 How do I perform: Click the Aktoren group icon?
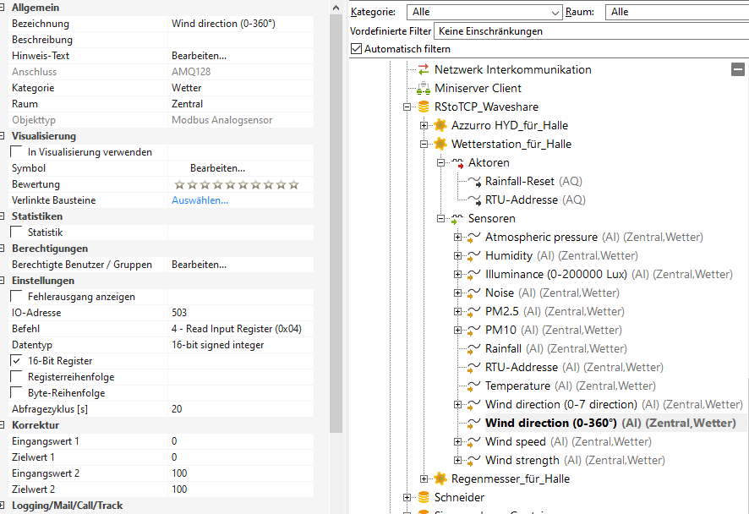coord(457,163)
